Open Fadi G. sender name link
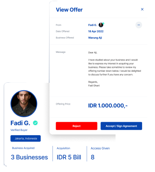Screen dimensions: 155x172 pyautogui.click(x=93, y=25)
